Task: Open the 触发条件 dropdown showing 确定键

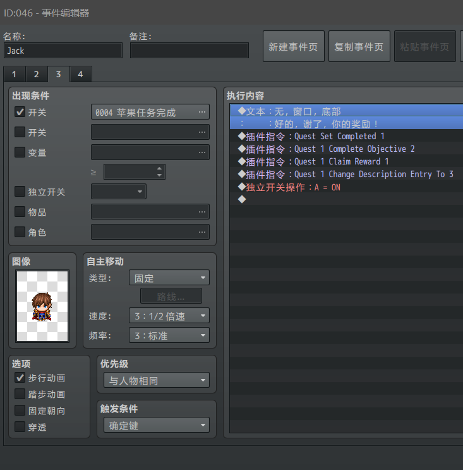Action: pyautogui.click(x=157, y=425)
